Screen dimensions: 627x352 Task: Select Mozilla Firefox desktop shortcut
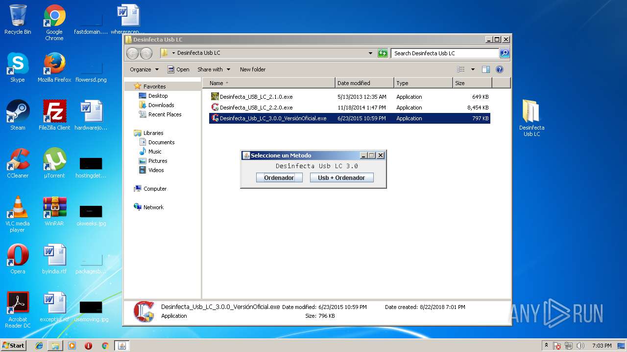click(54, 67)
